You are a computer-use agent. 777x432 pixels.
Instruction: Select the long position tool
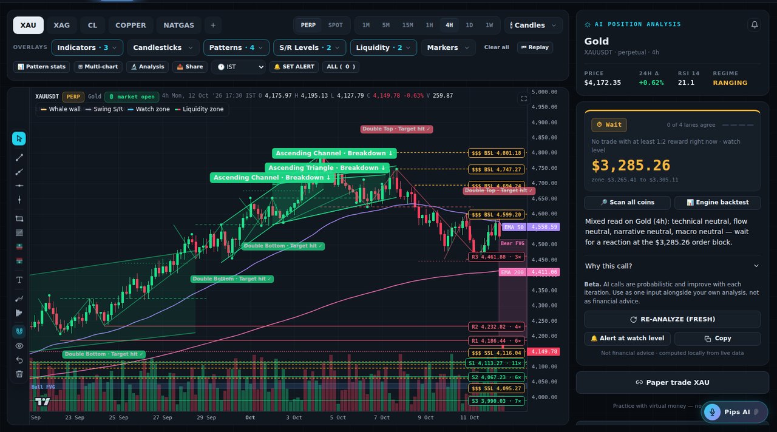(x=19, y=246)
